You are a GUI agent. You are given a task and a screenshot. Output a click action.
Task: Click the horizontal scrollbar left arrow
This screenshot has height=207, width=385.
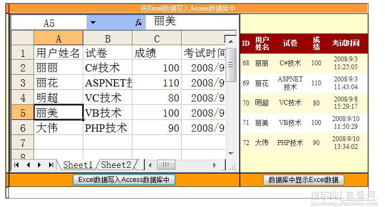[150, 165]
